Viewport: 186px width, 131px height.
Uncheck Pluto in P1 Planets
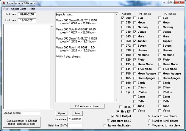[x=135, y=60]
